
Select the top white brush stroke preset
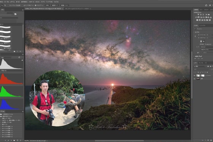[5, 27]
